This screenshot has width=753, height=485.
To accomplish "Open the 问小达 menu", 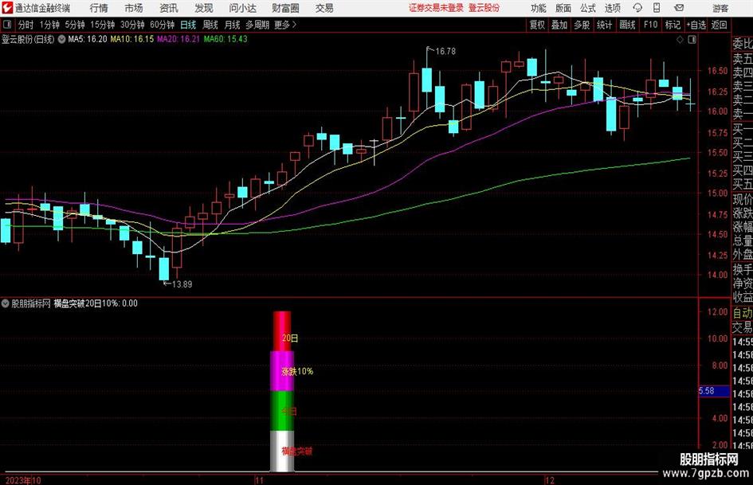I will point(242,8).
